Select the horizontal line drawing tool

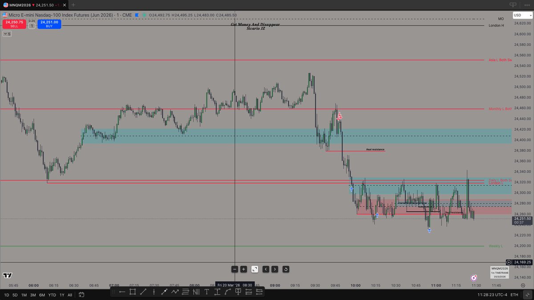click(122, 292)
